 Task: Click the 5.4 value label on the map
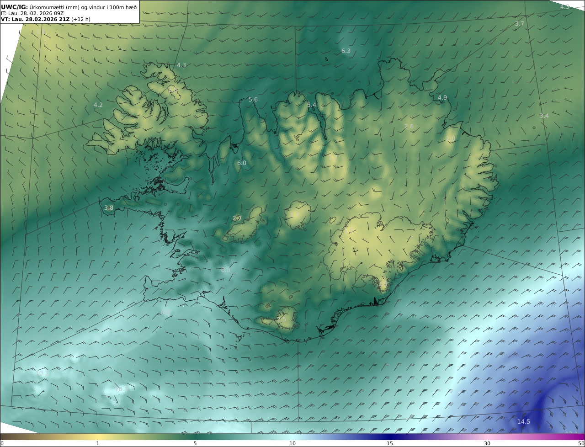coord(312,105)
